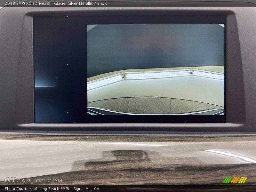256x192 pixels.
Task: Click the yellow bars of the striped logo
Action: coord(243,180)
